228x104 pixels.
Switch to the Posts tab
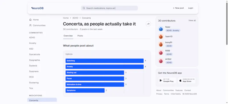pos(80,36)
